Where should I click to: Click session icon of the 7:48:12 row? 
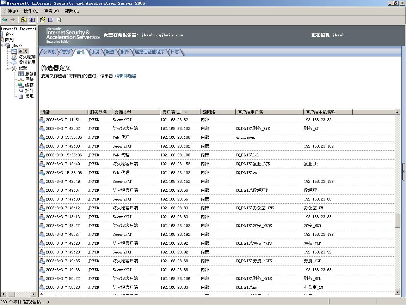click(x=42, y=208)
